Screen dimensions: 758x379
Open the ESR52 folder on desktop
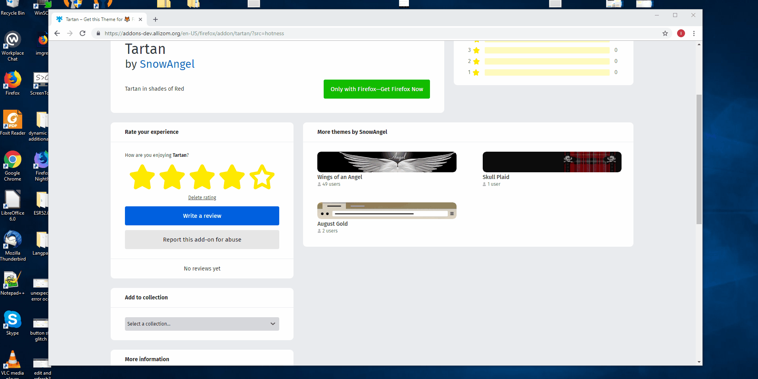(x=41, y=203)
